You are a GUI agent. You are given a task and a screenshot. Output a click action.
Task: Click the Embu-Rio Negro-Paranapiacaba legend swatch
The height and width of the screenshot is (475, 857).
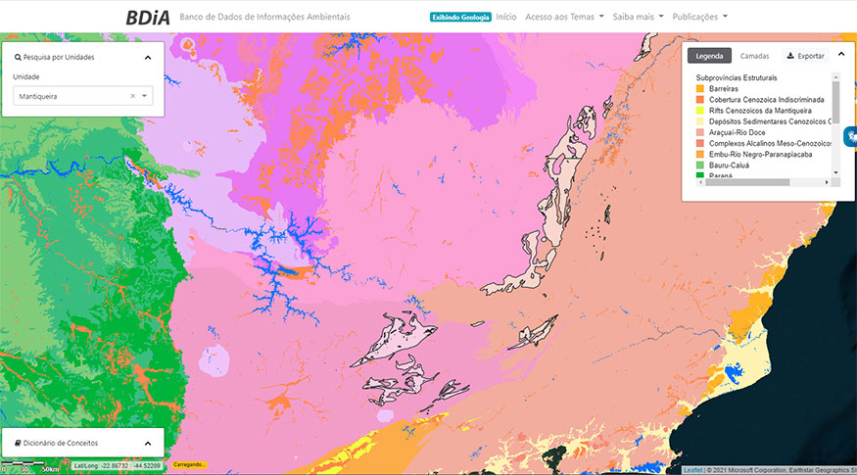point(699,154)
